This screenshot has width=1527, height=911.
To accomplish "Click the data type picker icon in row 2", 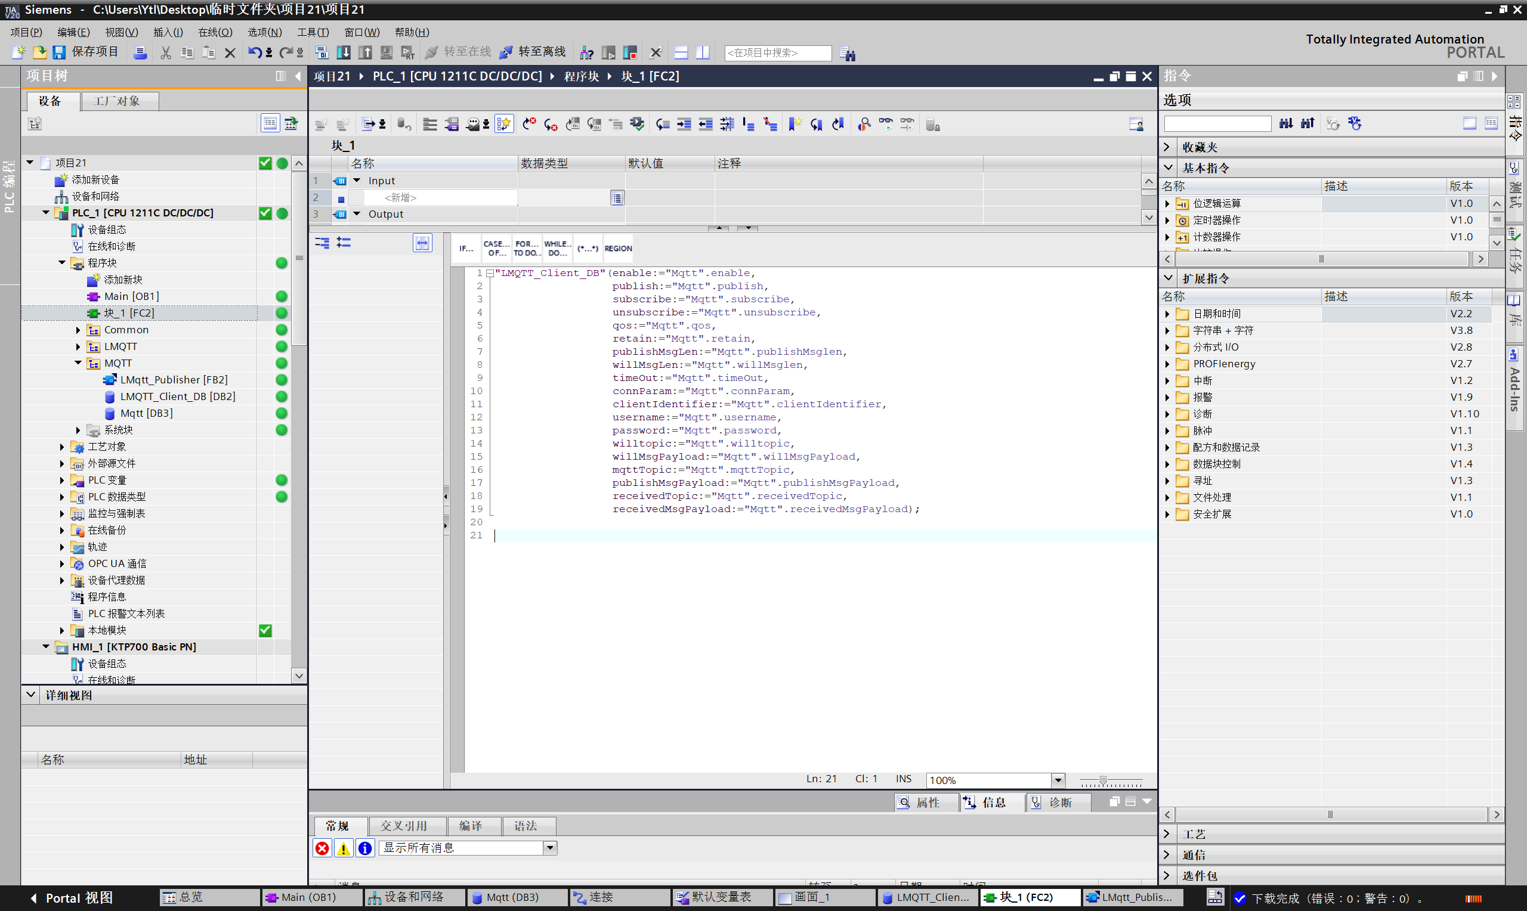I will point(617,198).
